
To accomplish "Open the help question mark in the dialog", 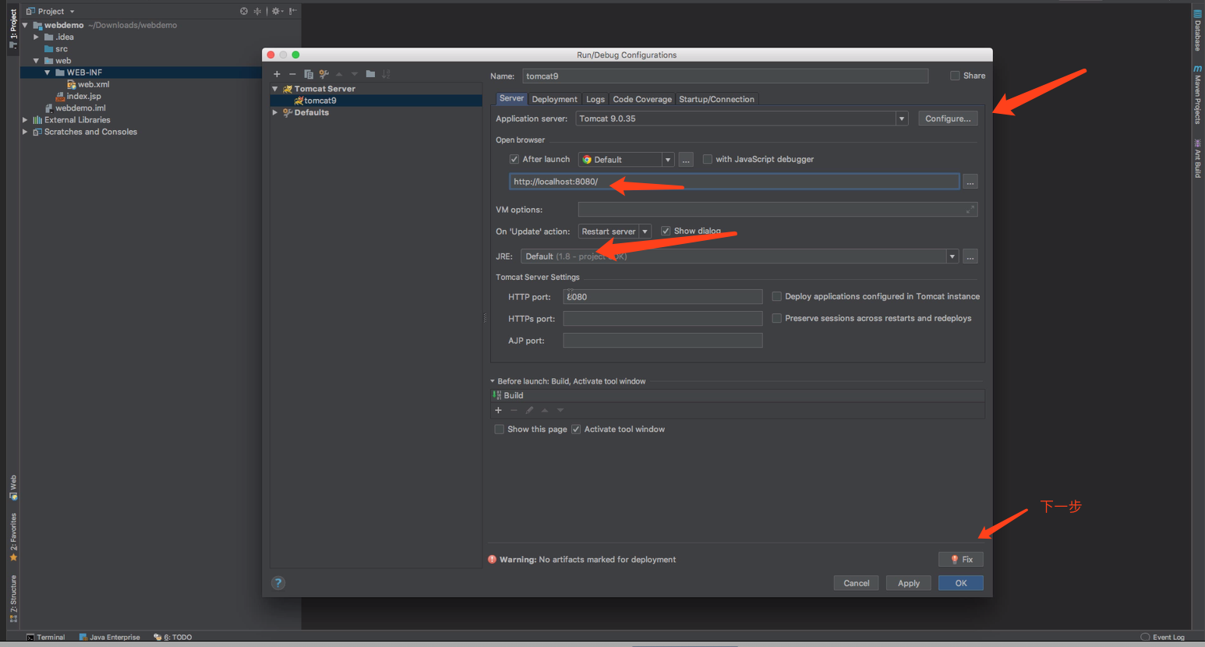I will point(278,582).
